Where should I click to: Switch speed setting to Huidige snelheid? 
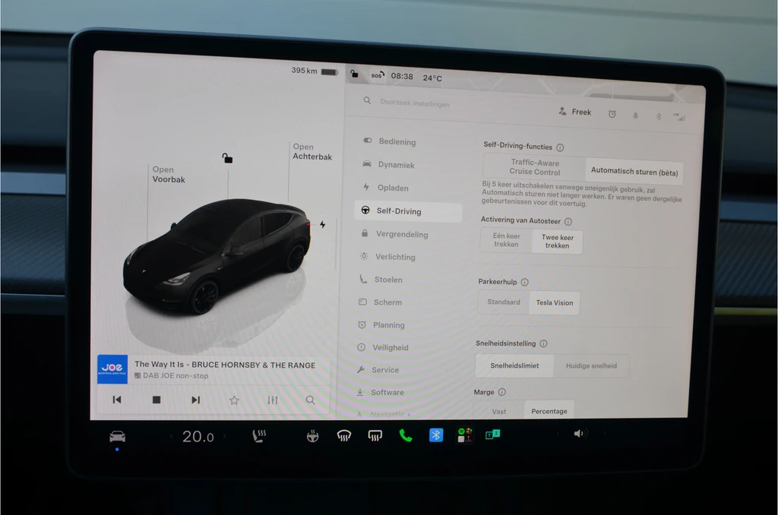click(x=591, y=365)
